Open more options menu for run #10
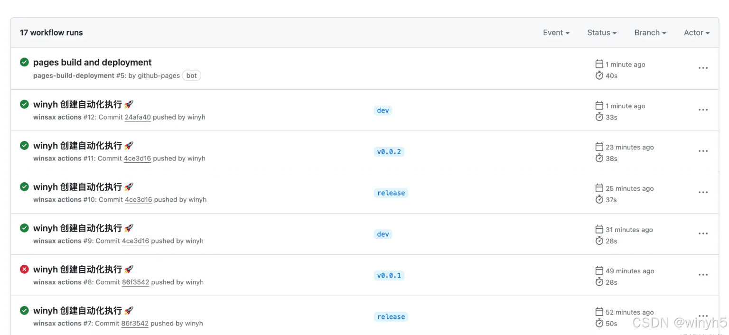Viewport: 729px width, 335px height. pos(703,193)
